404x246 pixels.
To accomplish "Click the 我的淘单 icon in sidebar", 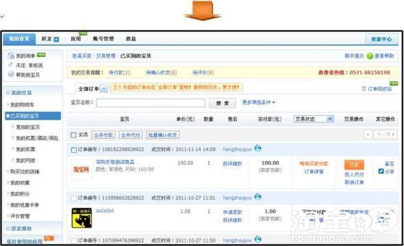I will (11, 55).
